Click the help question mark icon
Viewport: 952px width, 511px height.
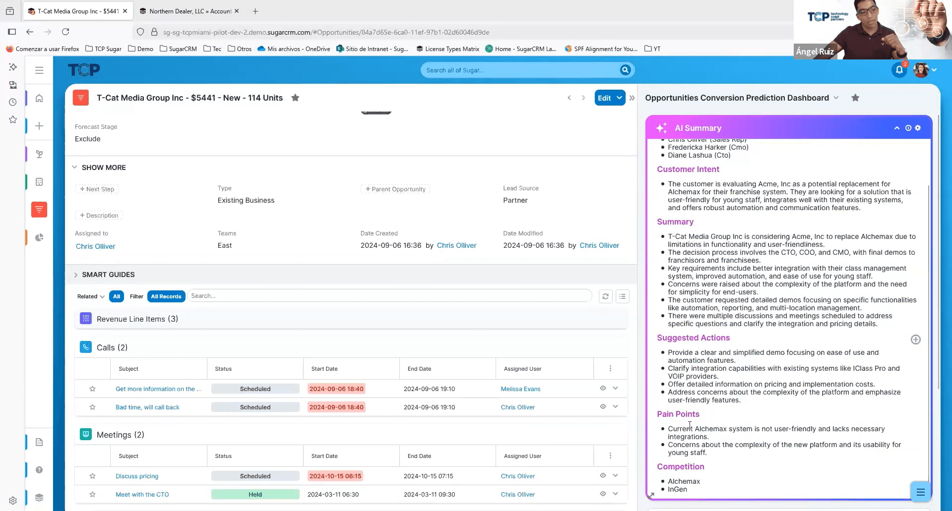pyautogui.click(x=39, y=470)
